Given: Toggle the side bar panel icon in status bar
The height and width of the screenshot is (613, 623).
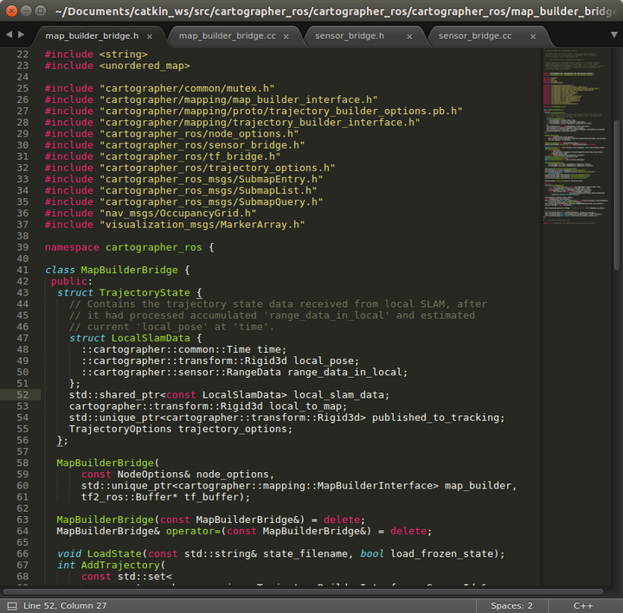Looking at the screenshot, I should coord(12,606).
